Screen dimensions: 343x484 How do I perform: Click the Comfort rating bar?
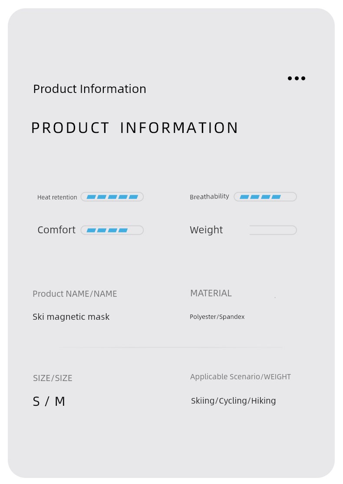pos(112,230)
